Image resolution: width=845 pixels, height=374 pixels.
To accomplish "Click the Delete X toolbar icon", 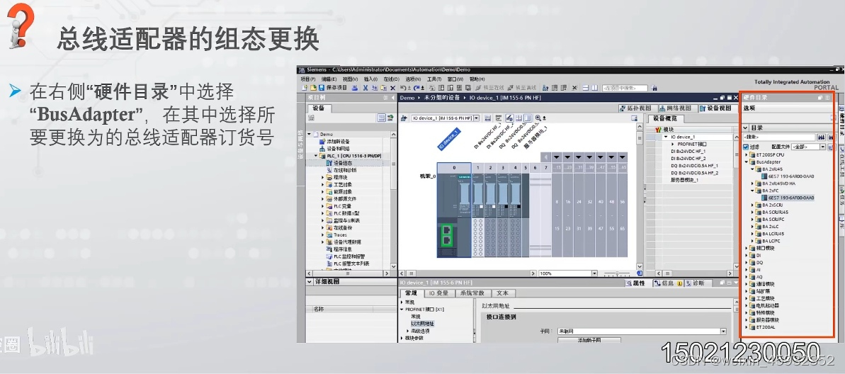I will coord(393,88).
